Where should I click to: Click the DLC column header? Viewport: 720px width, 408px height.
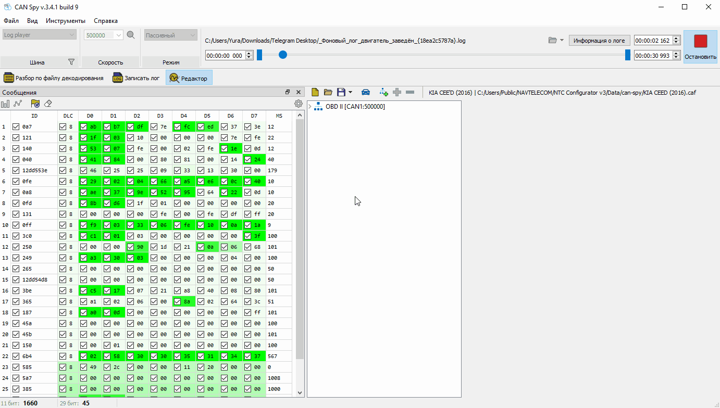68,116
